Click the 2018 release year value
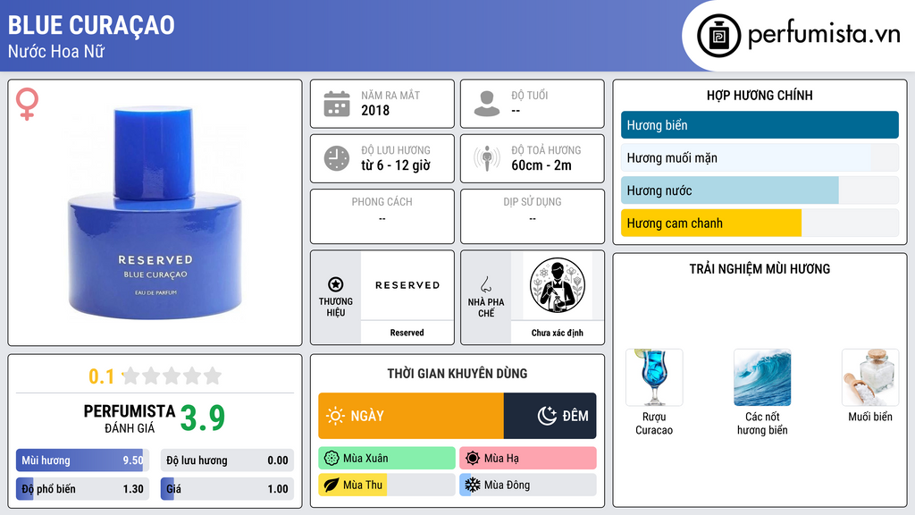 pyautogui.click(x=375, y=110)
